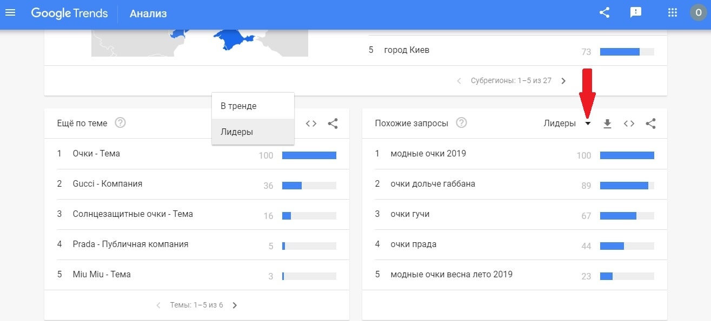Screen dimensions: 711x321
Task: Click the Google Trends logo
Action: 69,13
